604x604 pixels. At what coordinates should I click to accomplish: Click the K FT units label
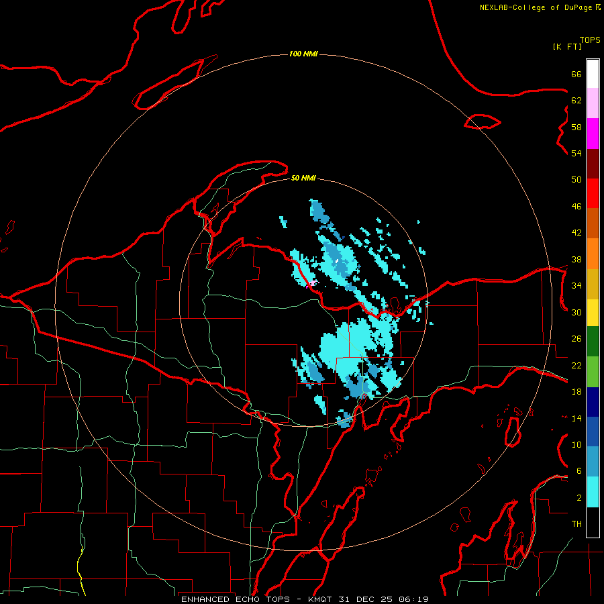[567, 46]
